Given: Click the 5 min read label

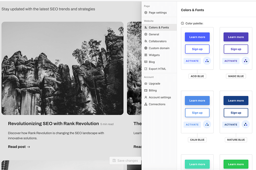Looking at the screenshot, I should point(107,124).
